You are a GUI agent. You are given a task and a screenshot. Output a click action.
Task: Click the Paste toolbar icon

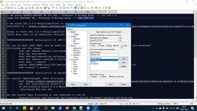point(33,8)
